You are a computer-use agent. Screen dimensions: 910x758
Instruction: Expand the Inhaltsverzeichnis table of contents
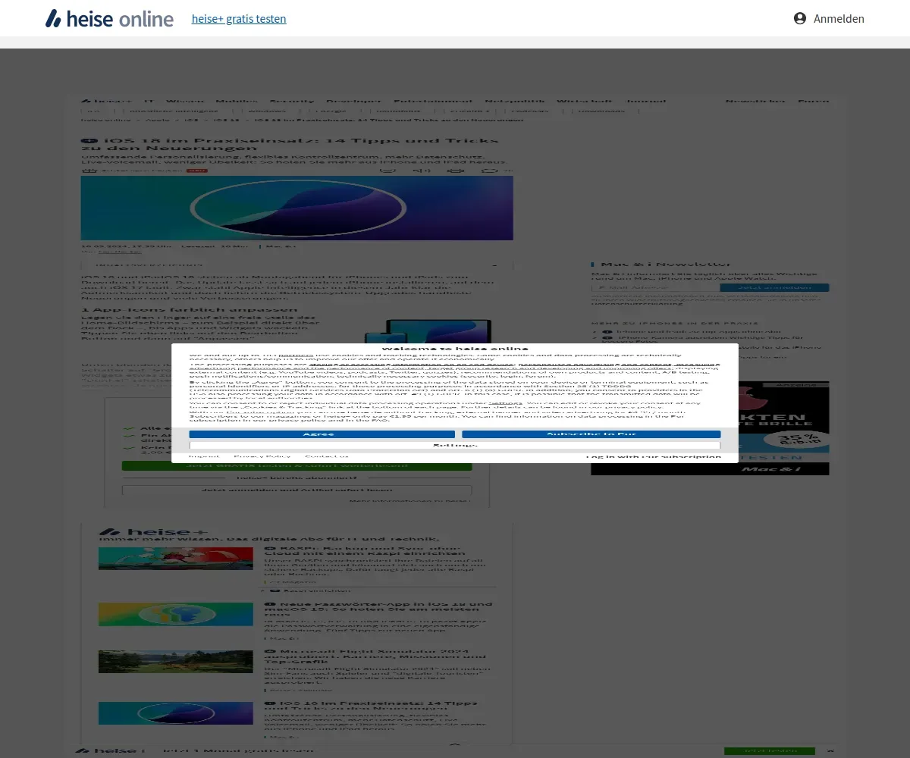coord(297,265)
